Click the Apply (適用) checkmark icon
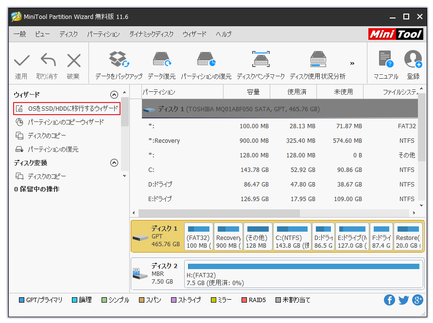The height and width of the screenshot is (323, 433). (x=21, y=60)
